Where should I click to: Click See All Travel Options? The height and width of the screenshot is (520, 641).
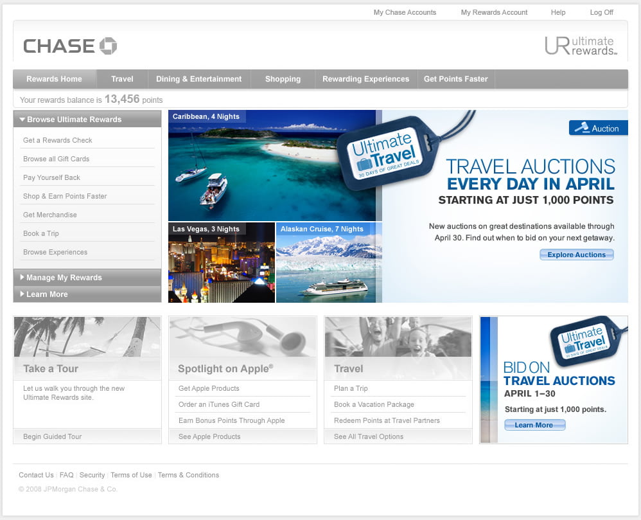369,436
